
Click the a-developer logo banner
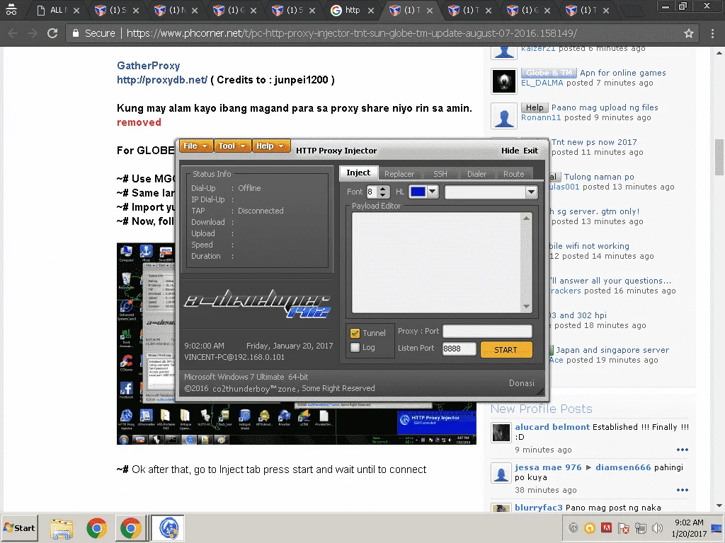(x=257, y=303)
